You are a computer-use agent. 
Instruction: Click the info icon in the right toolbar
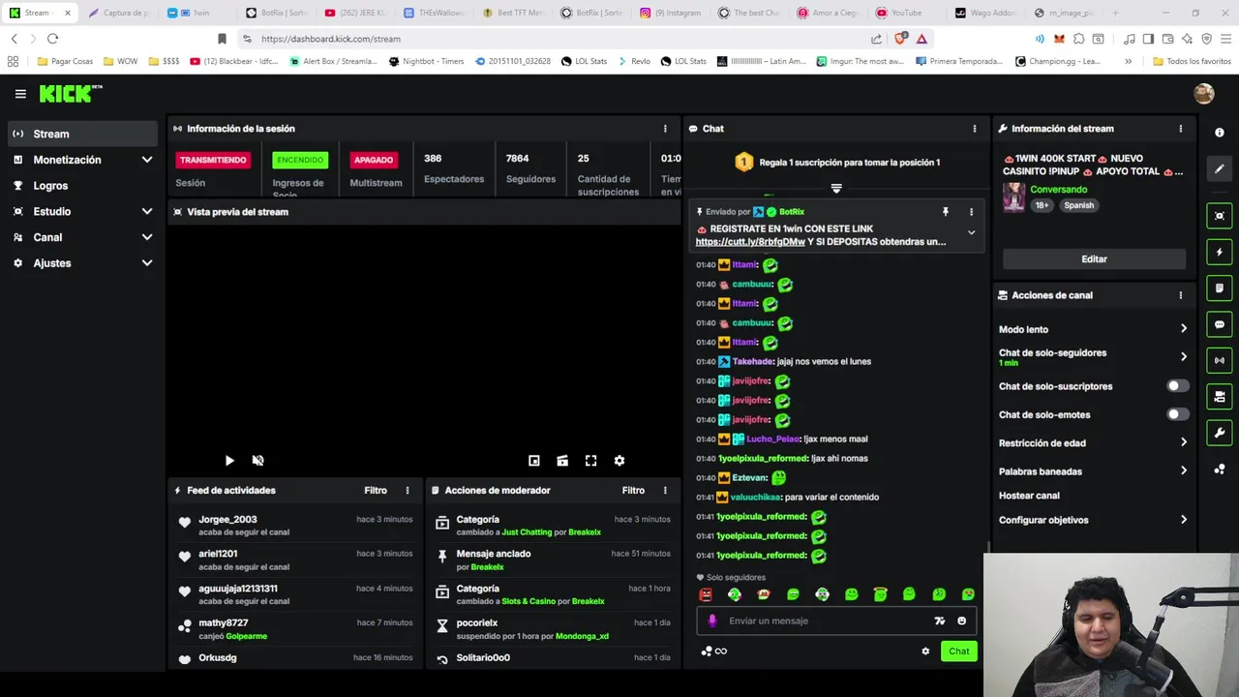tap(1220, 133)
